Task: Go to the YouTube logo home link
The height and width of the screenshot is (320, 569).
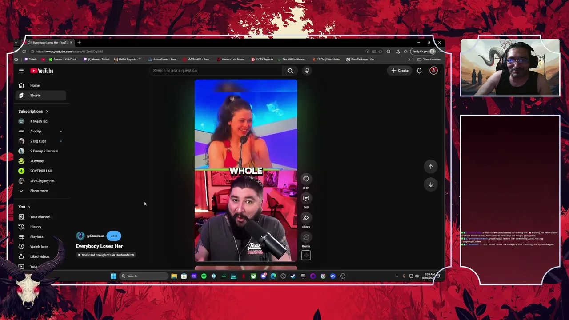Action: pos(42,71)
